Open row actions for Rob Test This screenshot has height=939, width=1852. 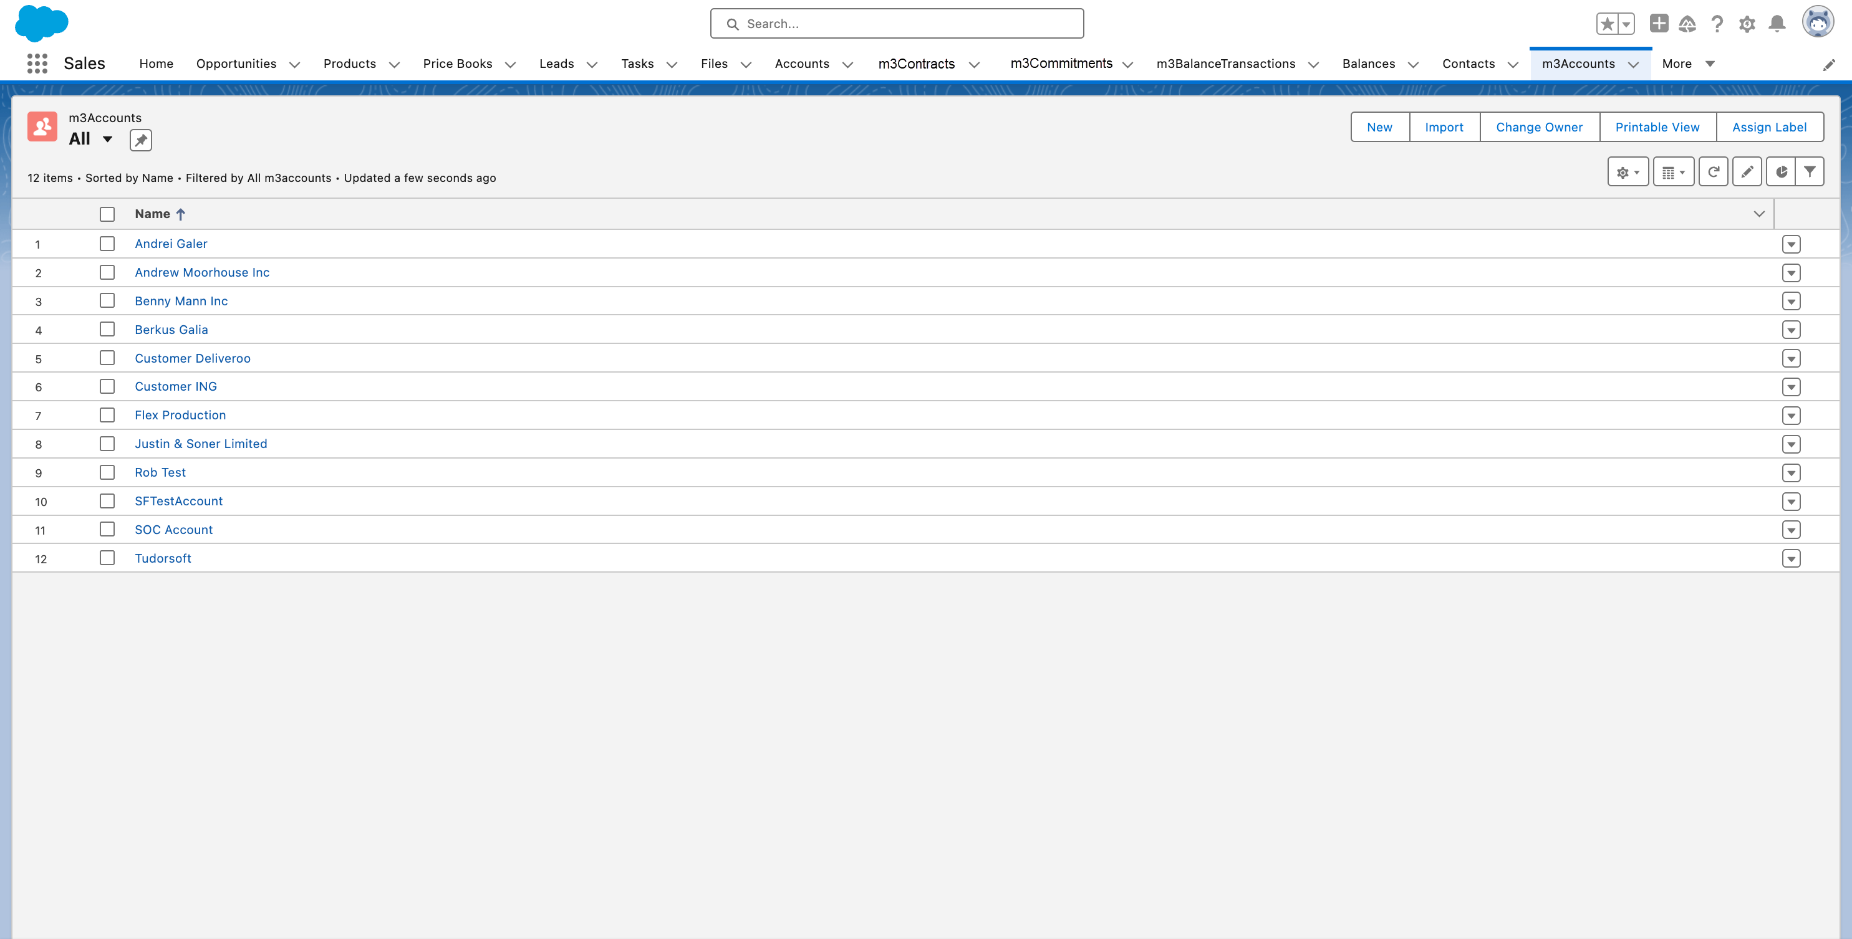[x=1791, y=473]
